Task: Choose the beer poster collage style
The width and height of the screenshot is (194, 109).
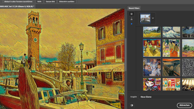Action: [171, 84]
